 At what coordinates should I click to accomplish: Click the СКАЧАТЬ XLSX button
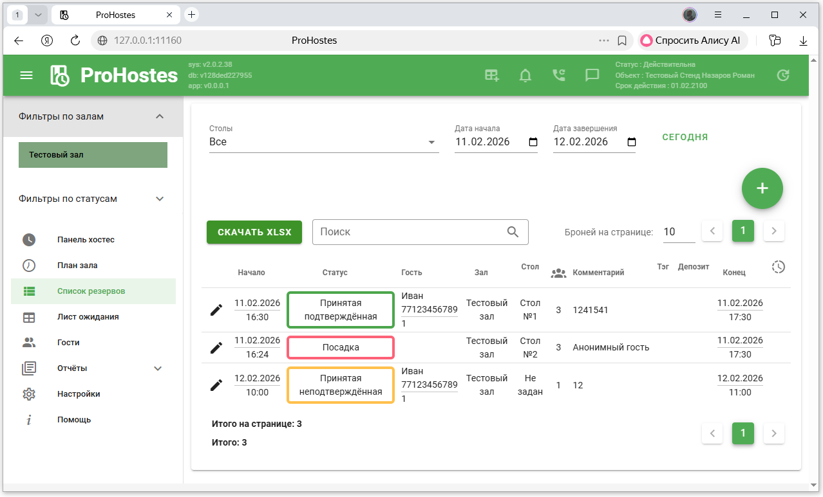pyautogui.click(x=254, y=232)
